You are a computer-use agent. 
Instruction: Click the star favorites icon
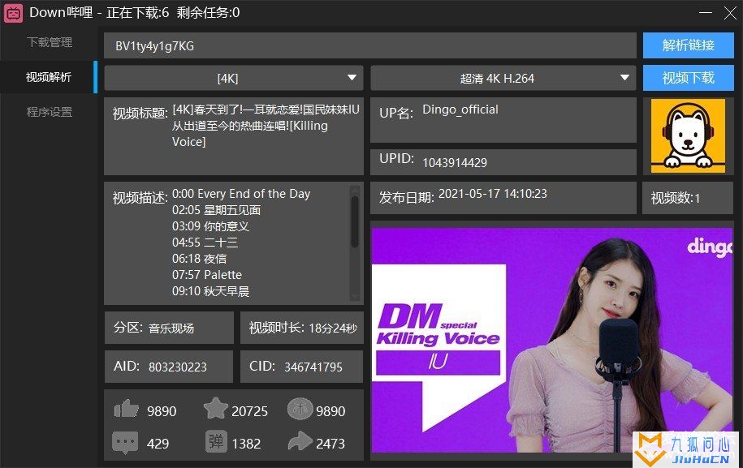click(x=216, y=408)
